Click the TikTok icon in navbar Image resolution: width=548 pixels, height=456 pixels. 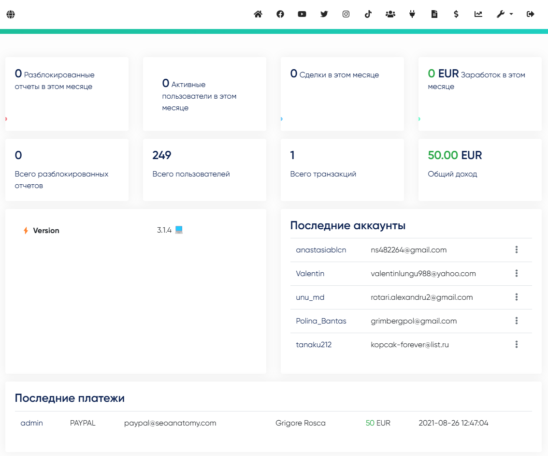click(368, 14)
